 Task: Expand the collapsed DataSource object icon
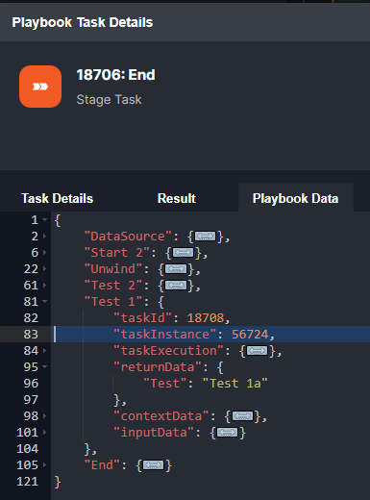point(206,237)
